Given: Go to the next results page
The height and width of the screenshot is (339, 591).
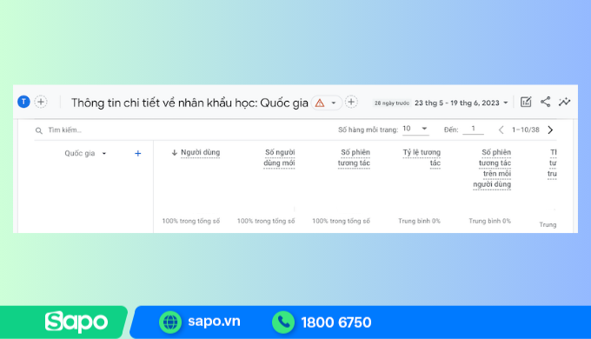Looking at the screenshot, I should coord(550,130).
